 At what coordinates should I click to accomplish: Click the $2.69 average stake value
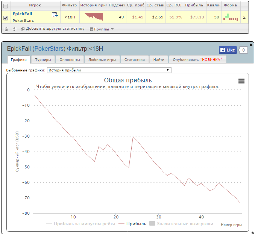(x=158, y=17)
